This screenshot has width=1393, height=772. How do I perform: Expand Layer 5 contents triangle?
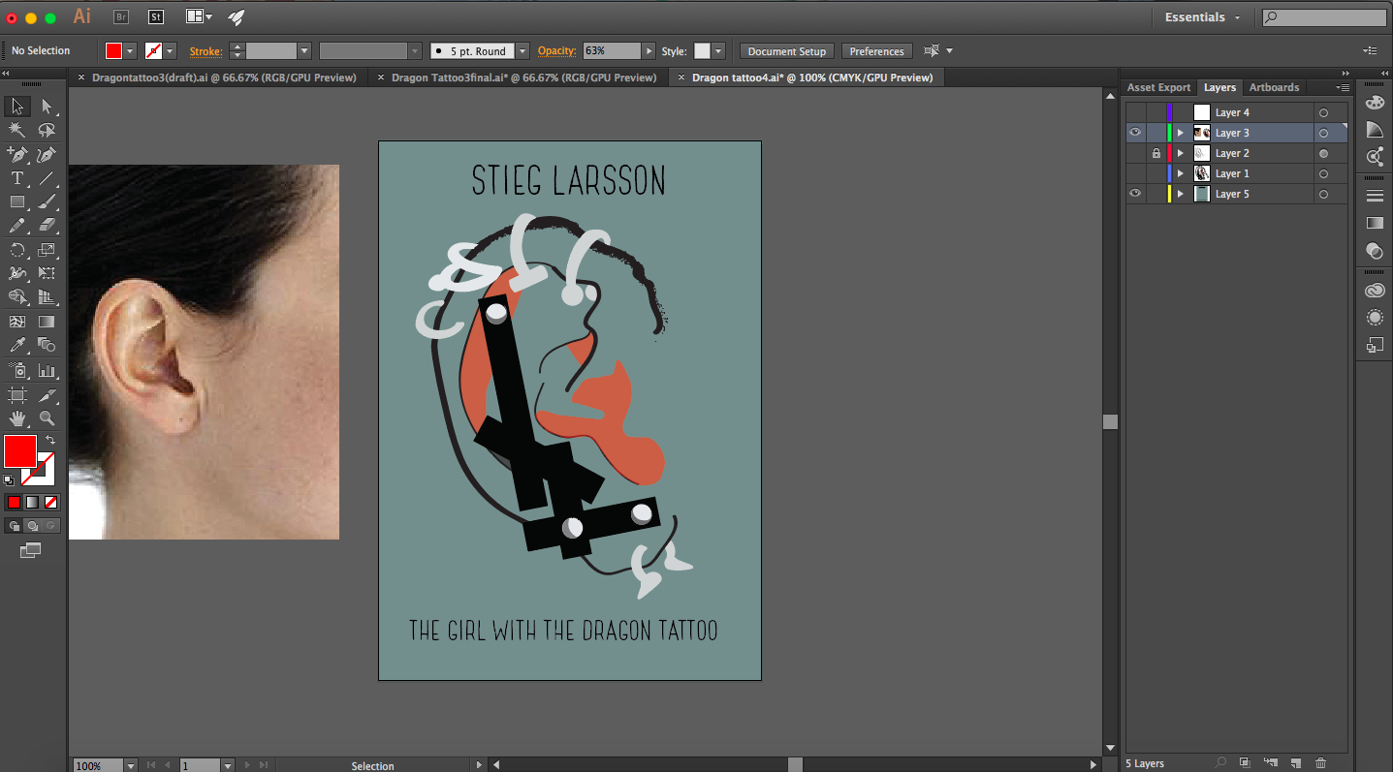pos(1180,194)
